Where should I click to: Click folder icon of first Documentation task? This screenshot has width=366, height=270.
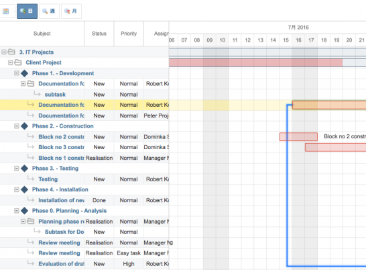pos(31,83)
